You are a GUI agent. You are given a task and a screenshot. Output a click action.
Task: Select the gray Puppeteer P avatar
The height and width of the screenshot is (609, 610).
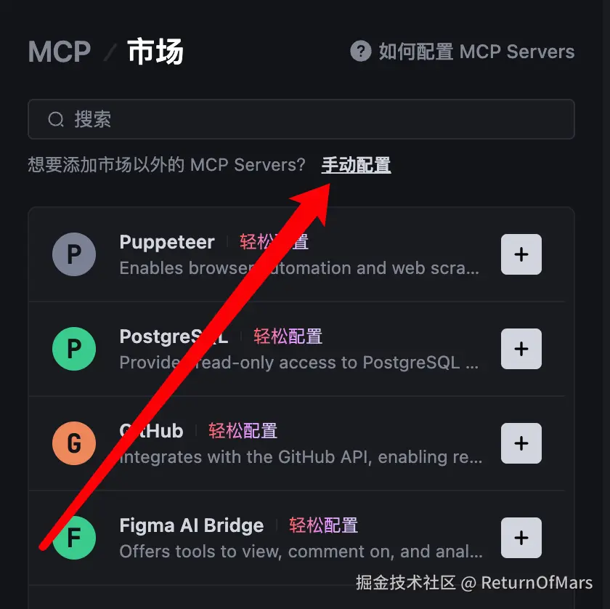point(74,254)
